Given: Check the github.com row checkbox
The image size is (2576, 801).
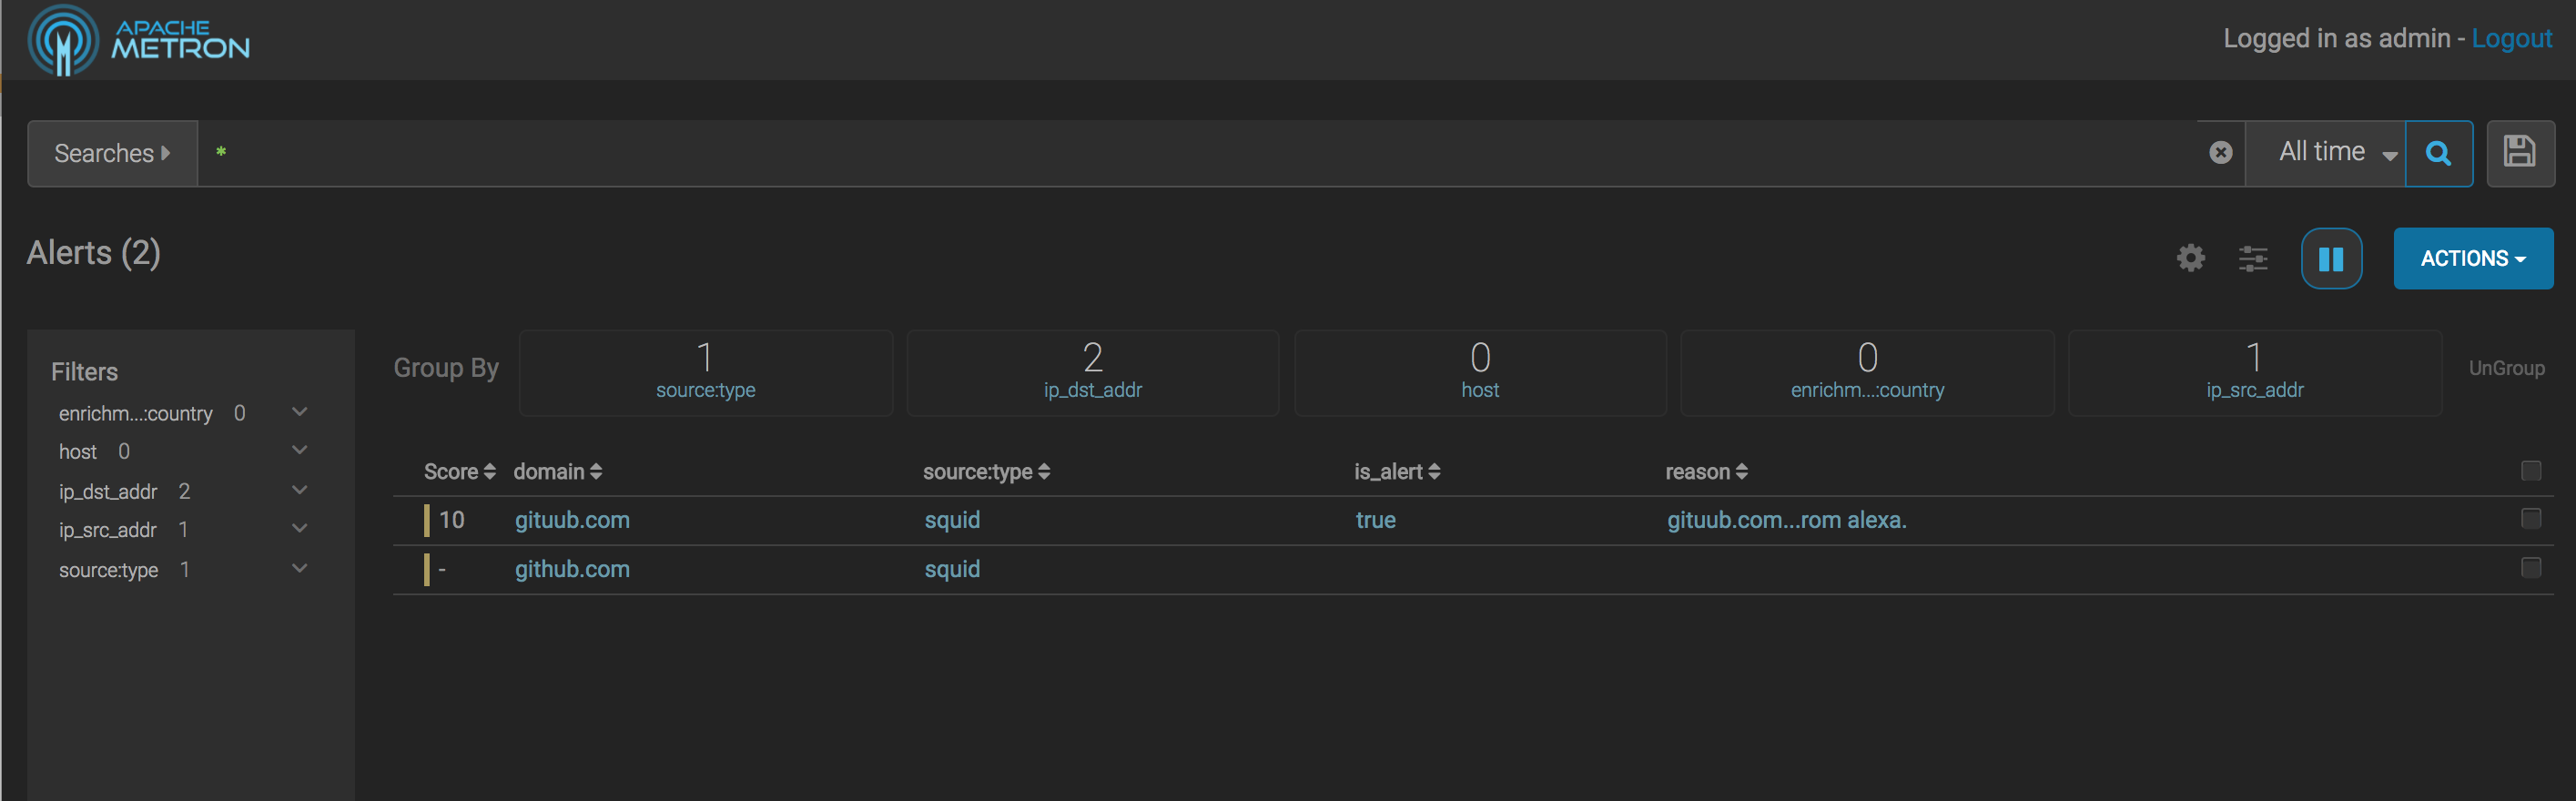Looking at the screenshot, I should click(2530, 567).
